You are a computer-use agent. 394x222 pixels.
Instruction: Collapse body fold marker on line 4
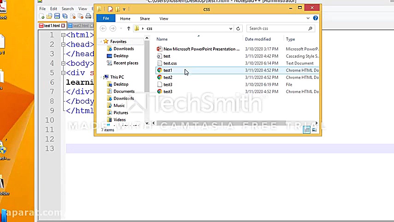point(63,64)
